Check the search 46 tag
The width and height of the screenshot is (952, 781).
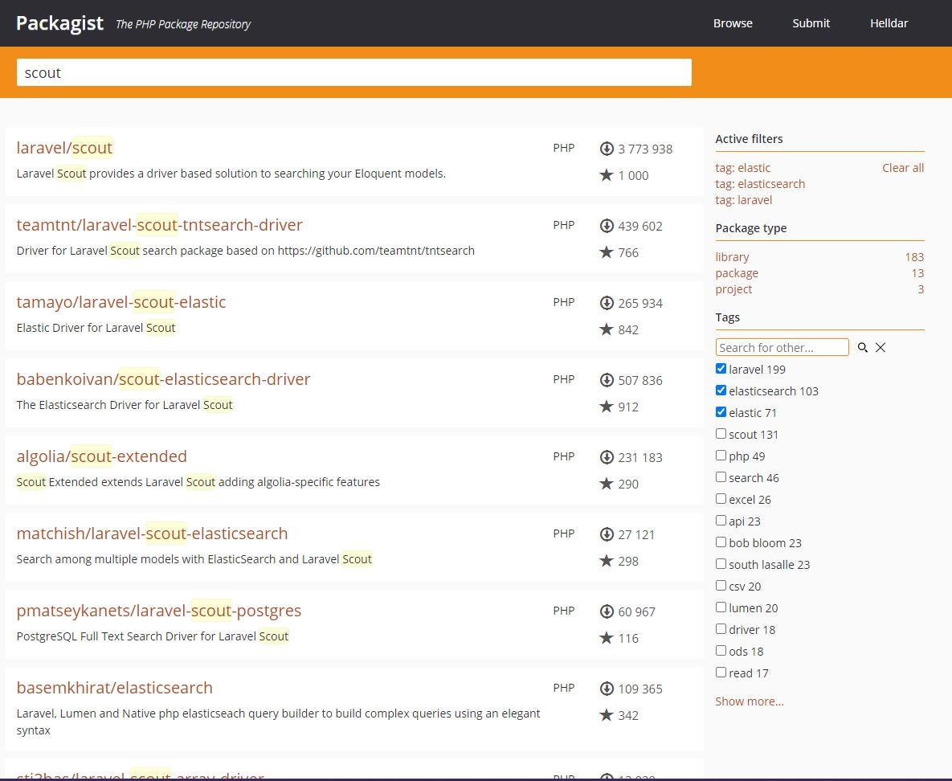721,477
